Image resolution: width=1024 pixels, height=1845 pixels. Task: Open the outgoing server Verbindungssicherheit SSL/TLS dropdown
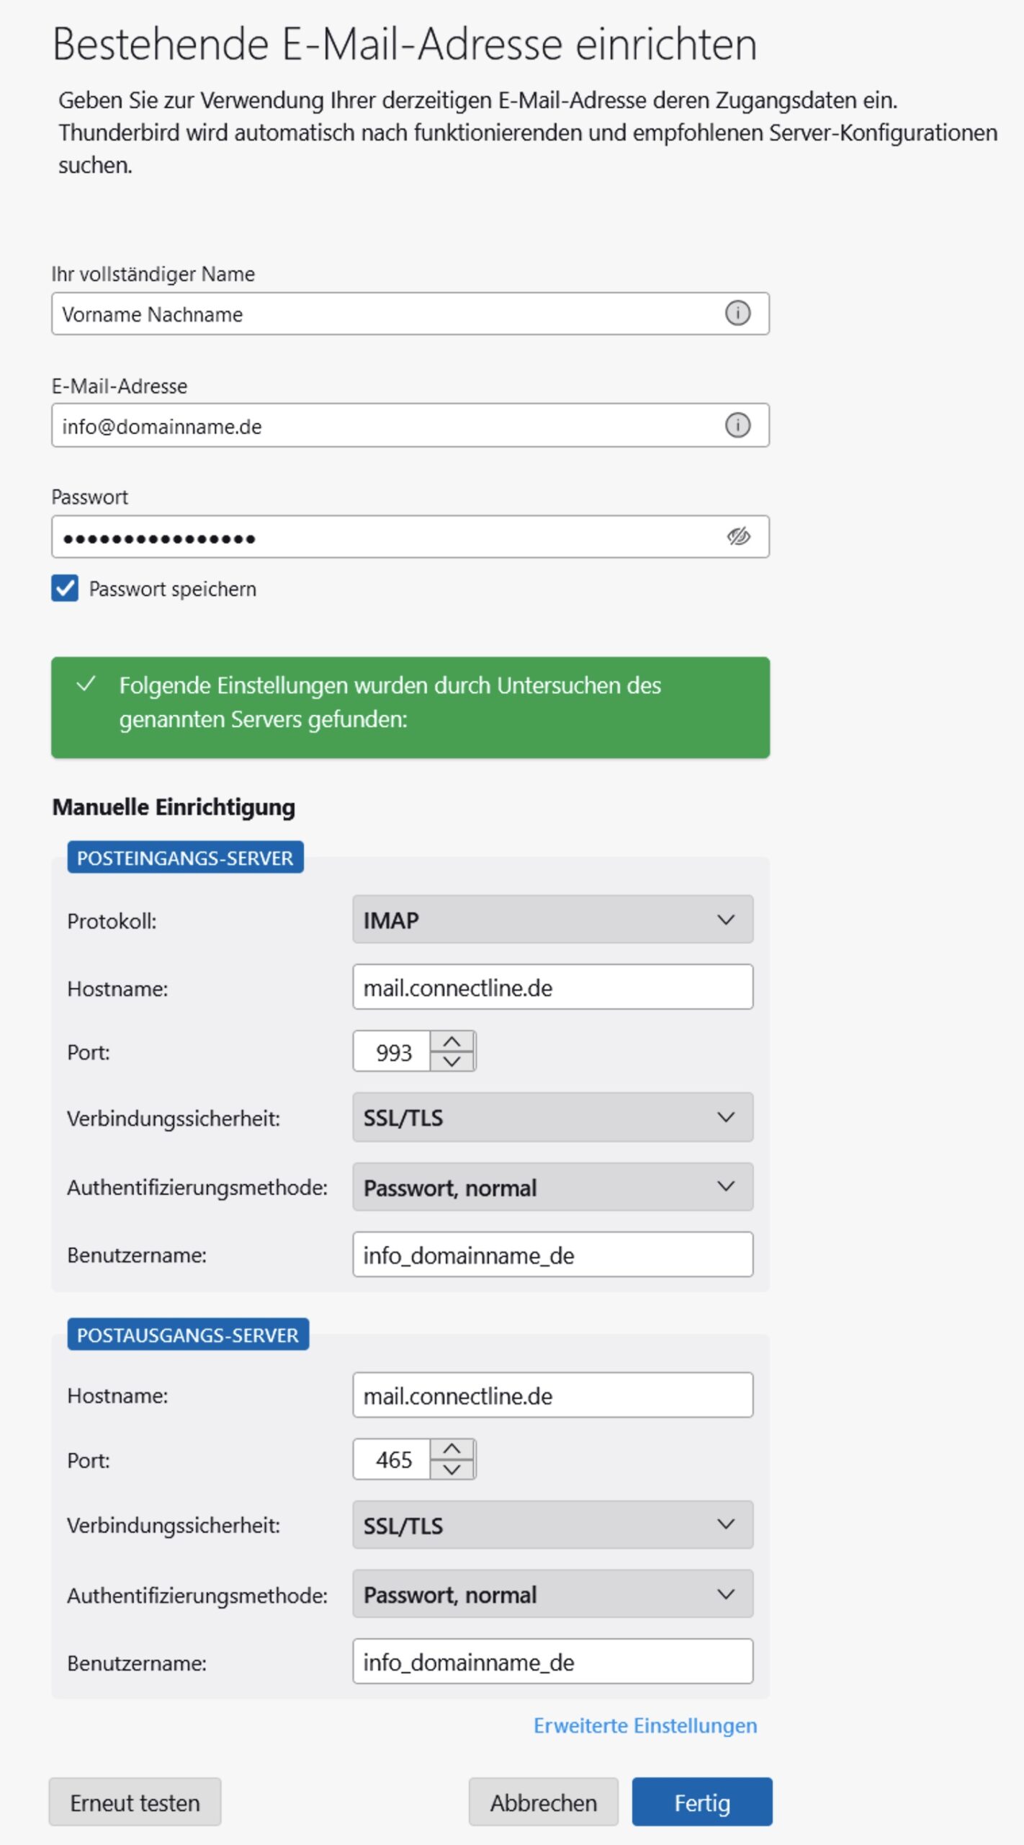pyautogui.click(x=553, y=1525)
